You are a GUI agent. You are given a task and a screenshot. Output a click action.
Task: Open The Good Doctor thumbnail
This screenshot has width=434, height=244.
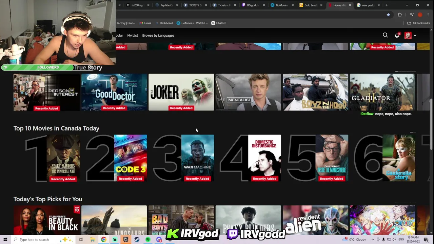coord(114,92)
